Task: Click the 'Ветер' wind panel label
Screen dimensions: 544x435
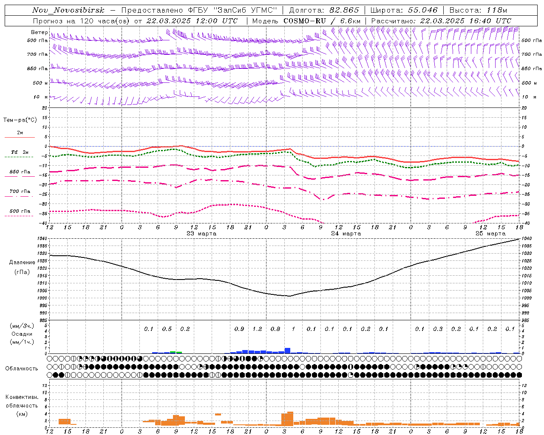Action: pyautogui.click(x=39, y=32)
